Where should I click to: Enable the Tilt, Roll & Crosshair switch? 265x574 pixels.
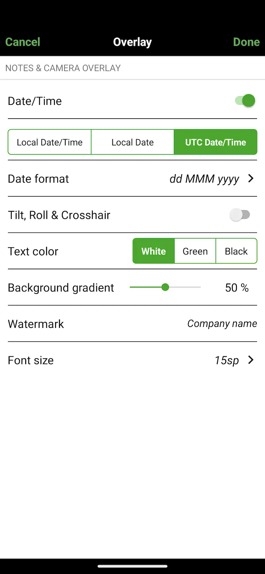point(240,215)
